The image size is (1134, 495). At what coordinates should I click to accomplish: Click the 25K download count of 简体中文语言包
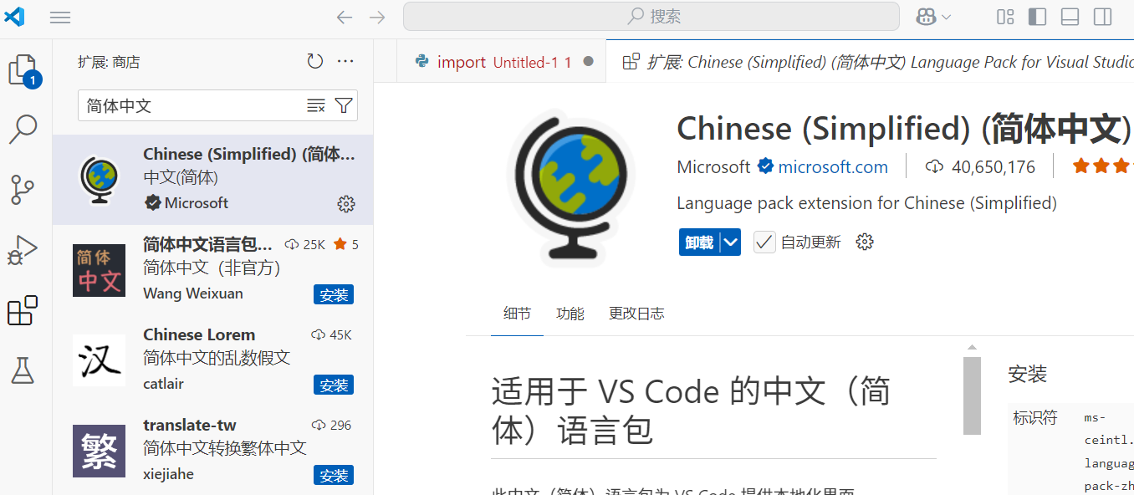coord(305,244)
